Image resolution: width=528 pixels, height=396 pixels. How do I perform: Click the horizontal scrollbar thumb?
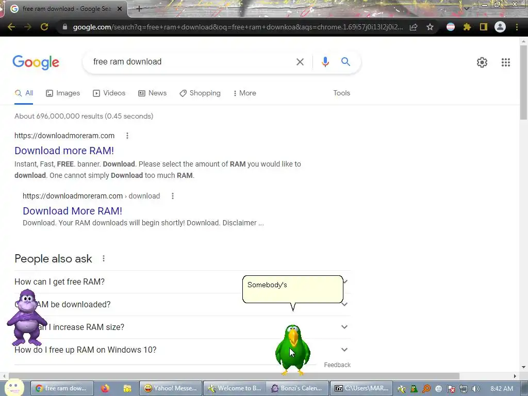tap(234, 376)
